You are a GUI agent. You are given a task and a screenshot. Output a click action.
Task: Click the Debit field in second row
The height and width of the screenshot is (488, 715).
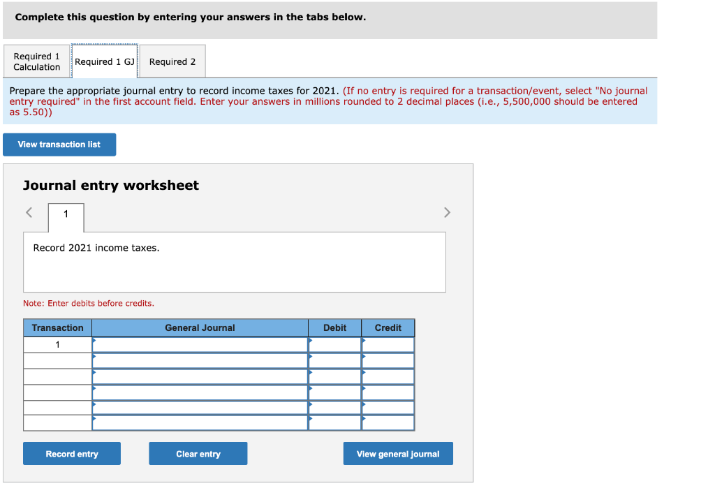(x=334, y=361)
